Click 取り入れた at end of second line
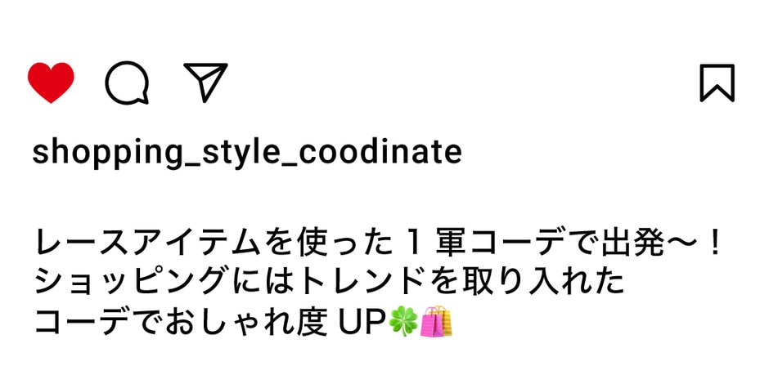The width and height of the screenshot is (769, 375). click(x=529, y=283)
